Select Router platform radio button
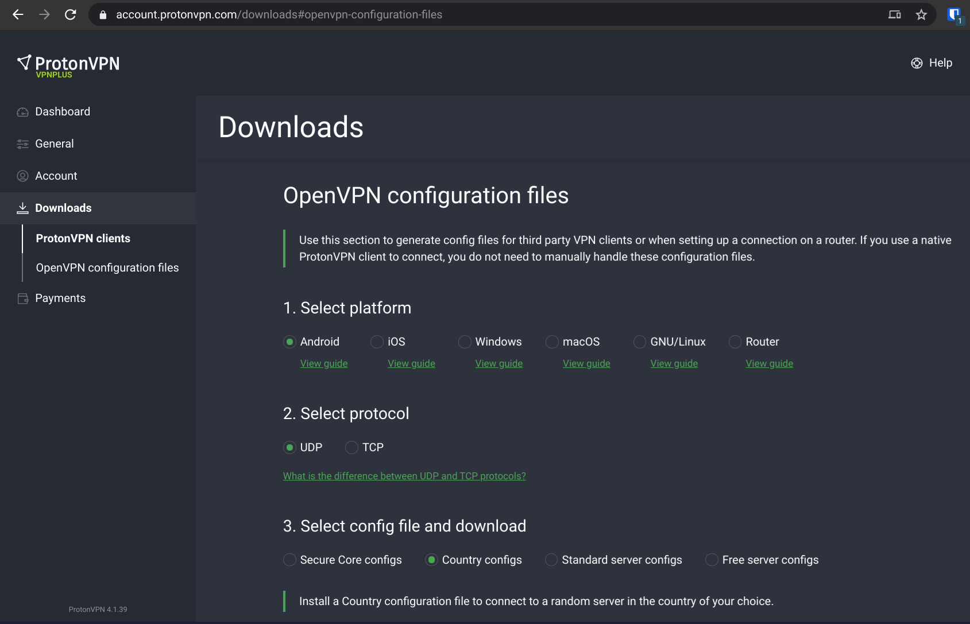Viewport: 970px width, 624px height. (x=735, y=342)
